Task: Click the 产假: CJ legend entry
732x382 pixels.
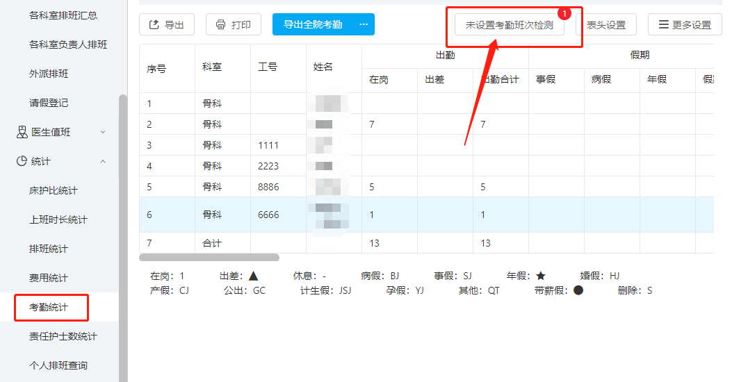Action: (x=170, y=290)
